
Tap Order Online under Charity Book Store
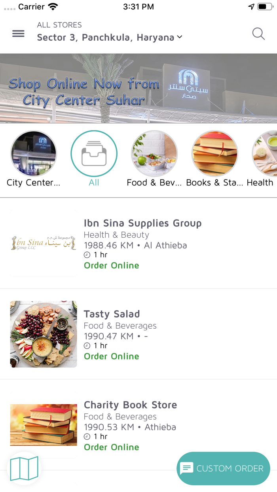[x=112, y=447]
